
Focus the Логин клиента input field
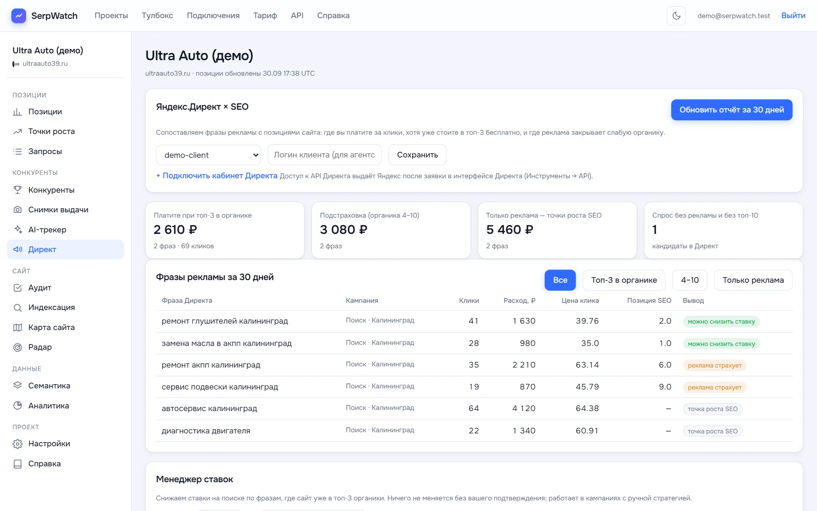point(325,155)
